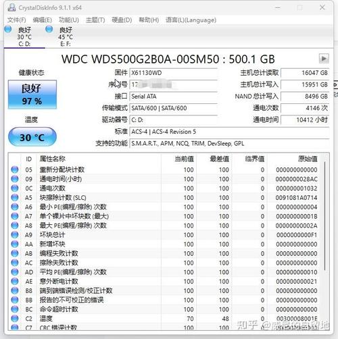Image resolution: width=338 pixels, height=339 pixels.
Task: Click the drive letter field C: D:
Action: 174,120
